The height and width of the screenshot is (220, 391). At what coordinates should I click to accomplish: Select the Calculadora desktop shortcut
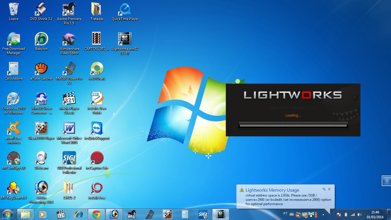(13, 71)
